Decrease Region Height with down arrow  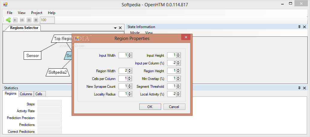point(178,72)
